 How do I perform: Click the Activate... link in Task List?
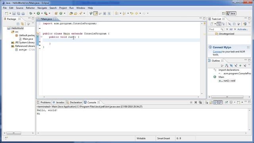click(242, 29)
